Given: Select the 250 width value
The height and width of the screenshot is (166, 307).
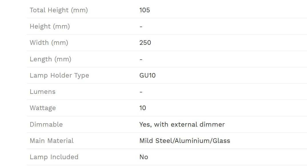Looking at the screenshot, I should (145, 42).
